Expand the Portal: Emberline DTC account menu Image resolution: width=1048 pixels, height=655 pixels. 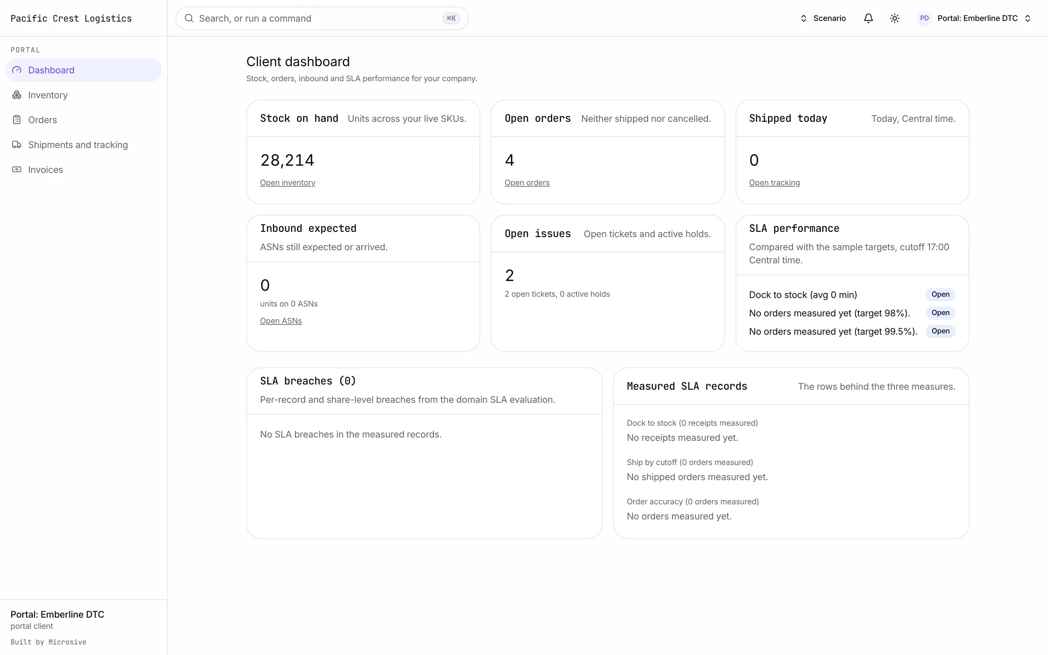pos(974,18)
